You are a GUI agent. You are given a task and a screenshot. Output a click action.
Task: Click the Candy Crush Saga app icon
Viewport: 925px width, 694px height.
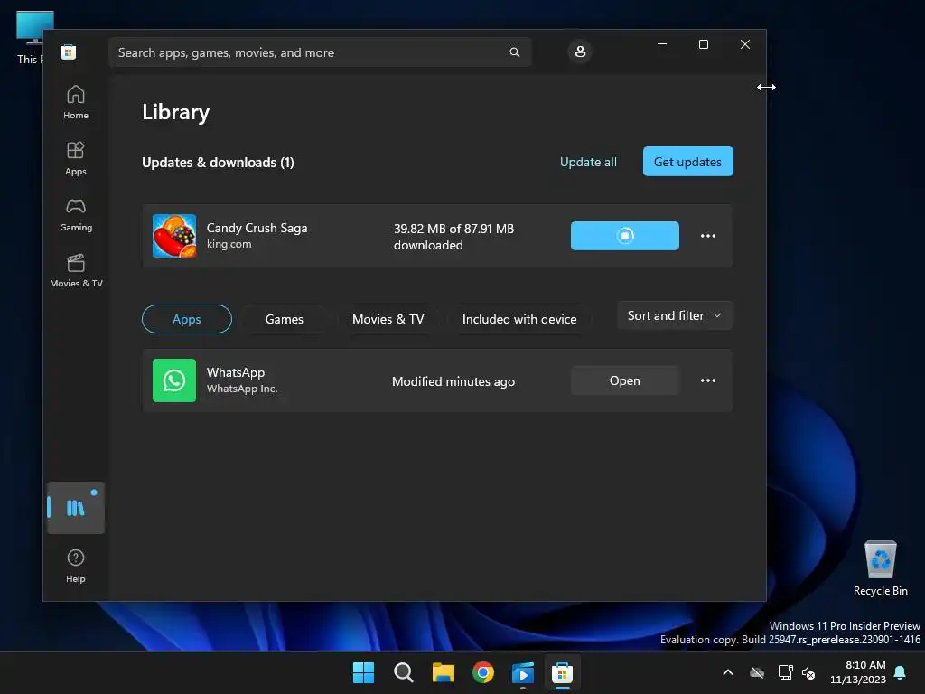tap(174, 236)
